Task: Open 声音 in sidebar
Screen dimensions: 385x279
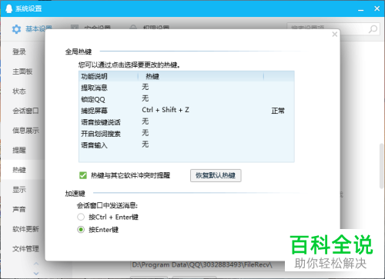Action: pos(19,209)
